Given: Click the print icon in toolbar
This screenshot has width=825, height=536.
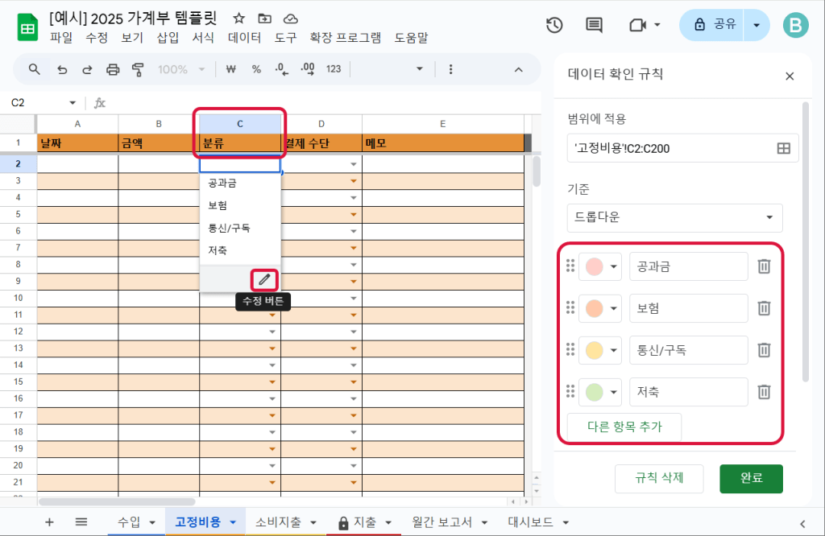Looking at the screenshot, I should point(113,69).
